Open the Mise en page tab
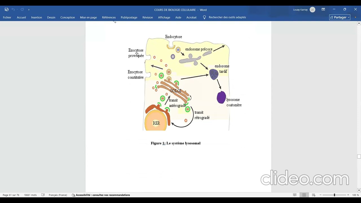The image size is (361, 203). (88, 17)
